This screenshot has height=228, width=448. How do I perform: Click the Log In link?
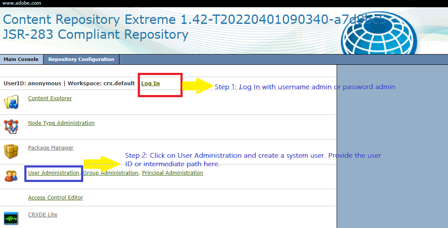pyautogui.click(x=151, y=84)
